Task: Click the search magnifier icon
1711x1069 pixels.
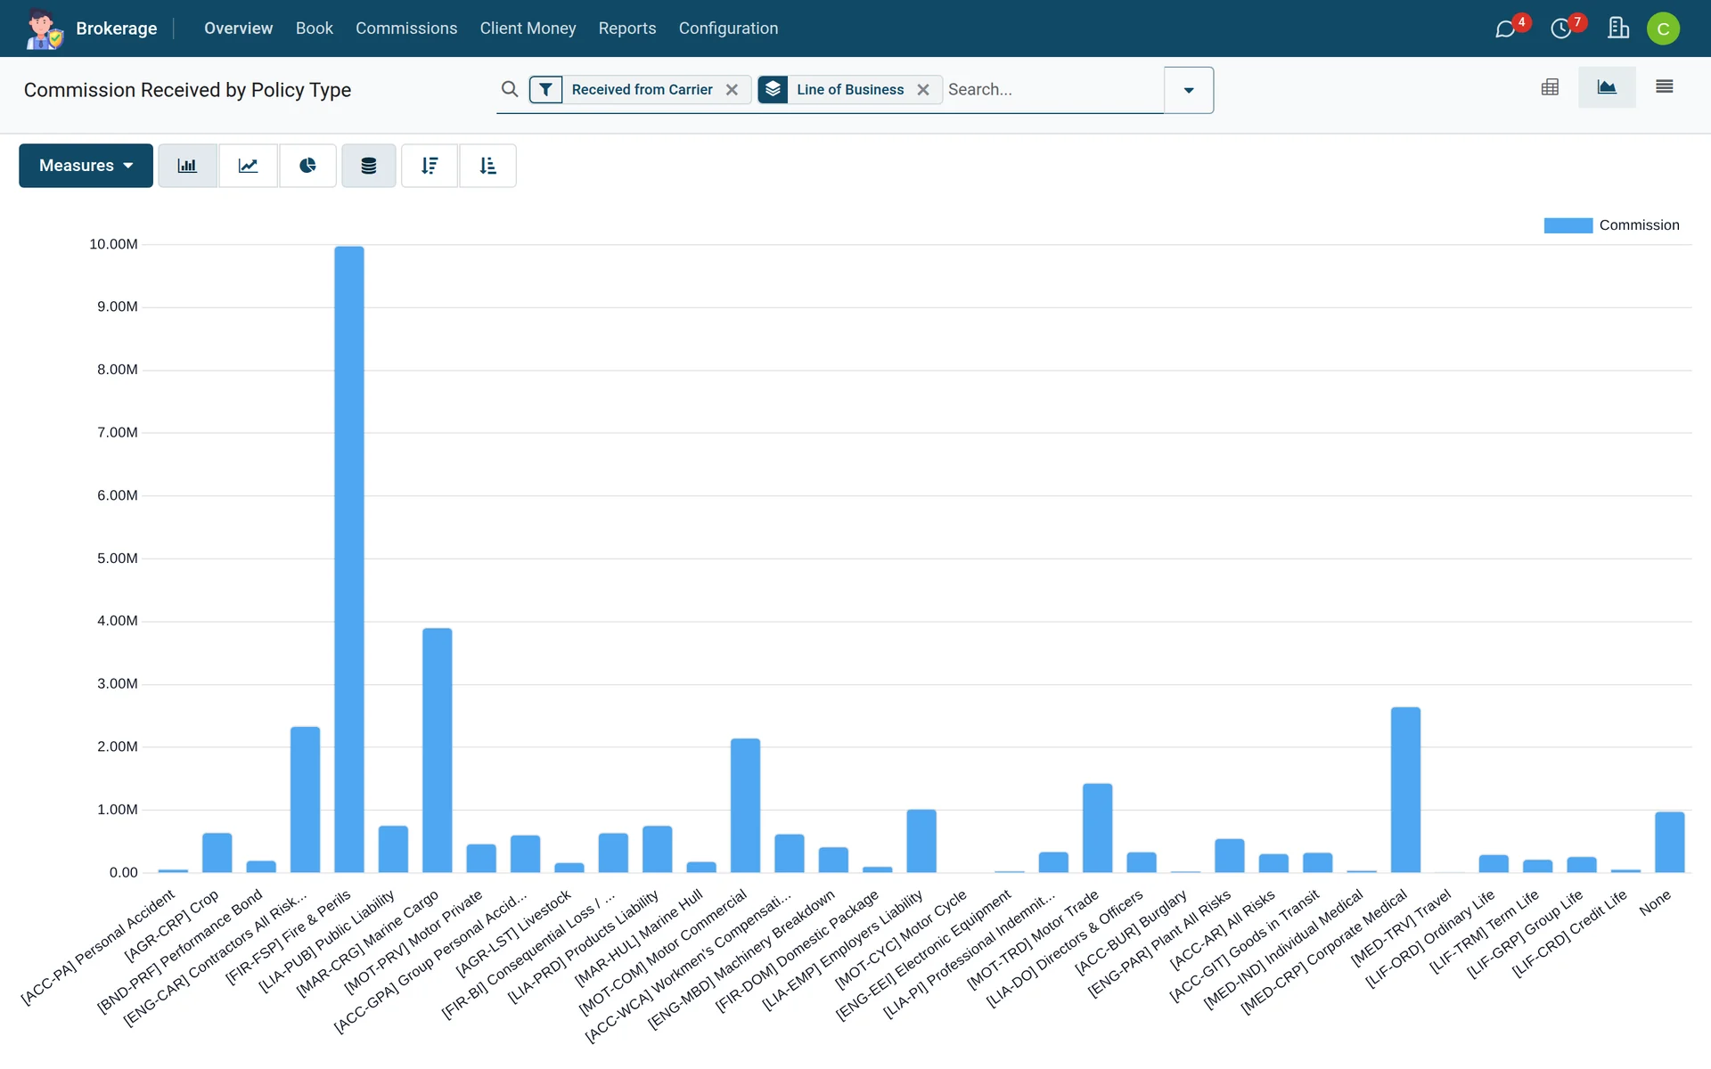Action: pyautogui.click(x=510, y=89)
